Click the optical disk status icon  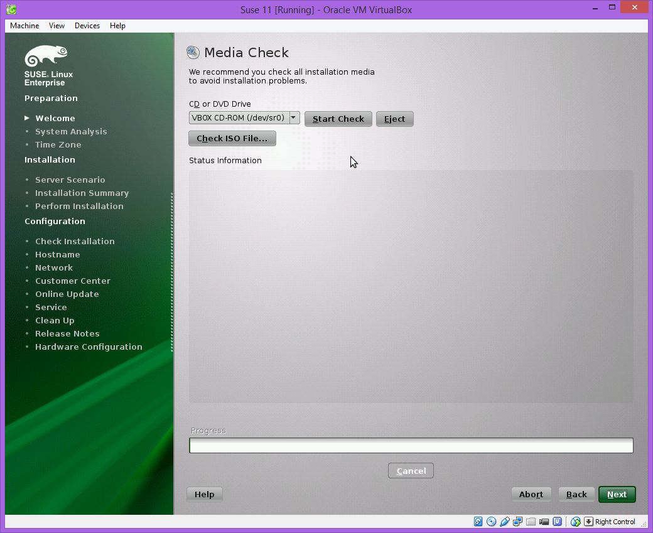(x=492, y=521)
